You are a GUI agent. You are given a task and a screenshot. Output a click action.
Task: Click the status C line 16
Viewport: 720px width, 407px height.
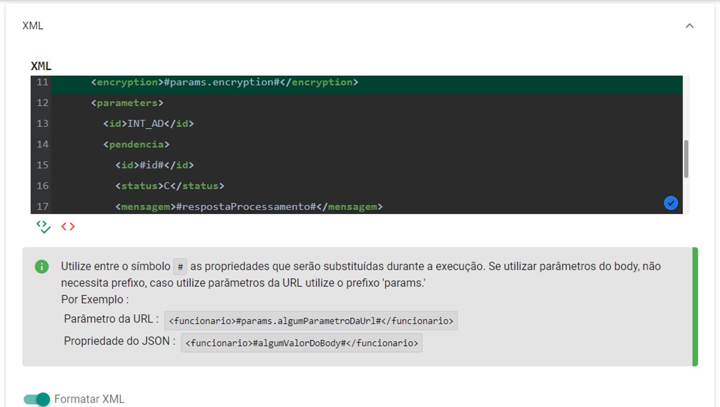pos(170,186)
